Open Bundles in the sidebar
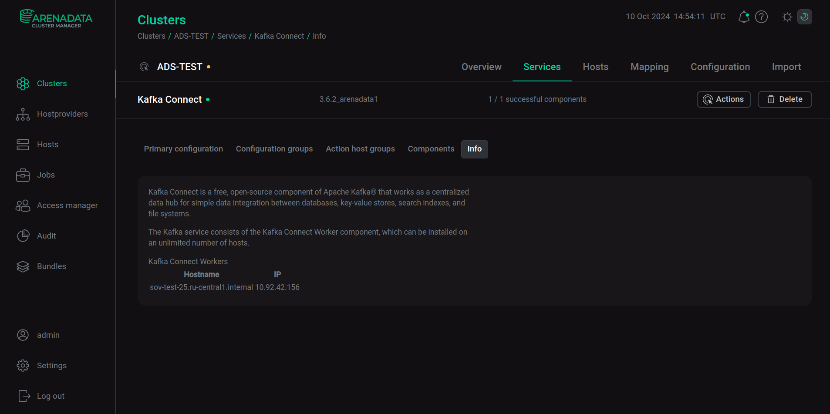Screen dimensions: 830x414 51,266
